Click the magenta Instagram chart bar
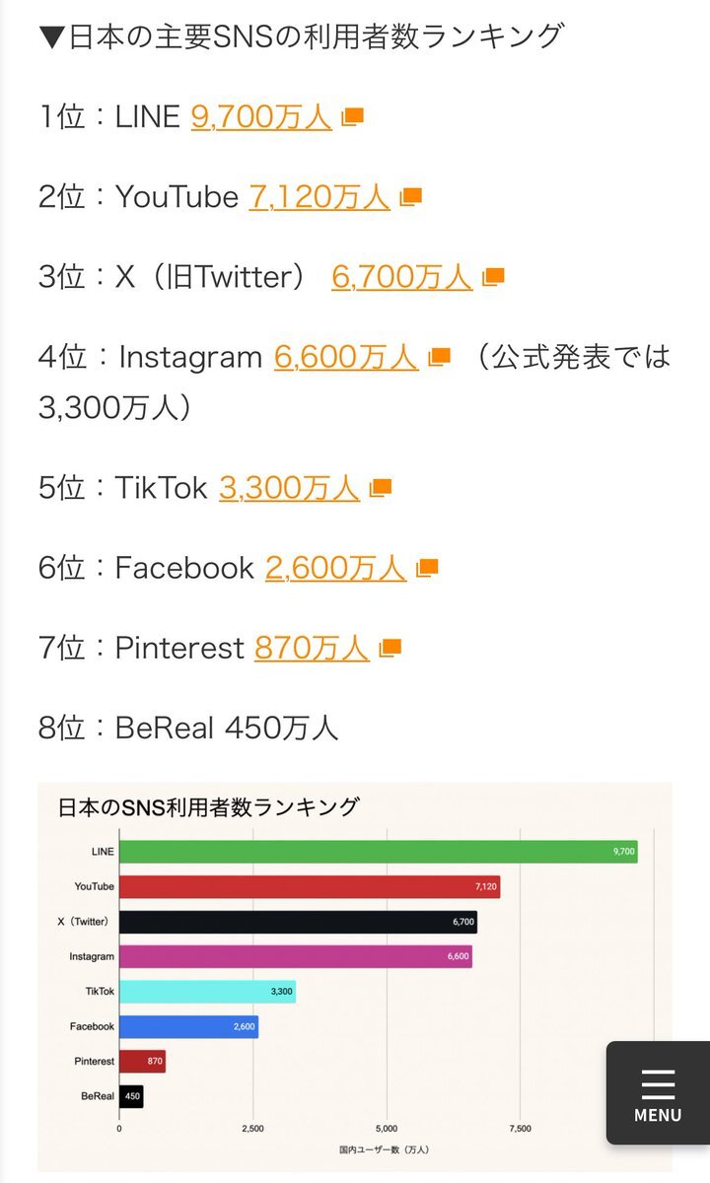 (295, 957)
